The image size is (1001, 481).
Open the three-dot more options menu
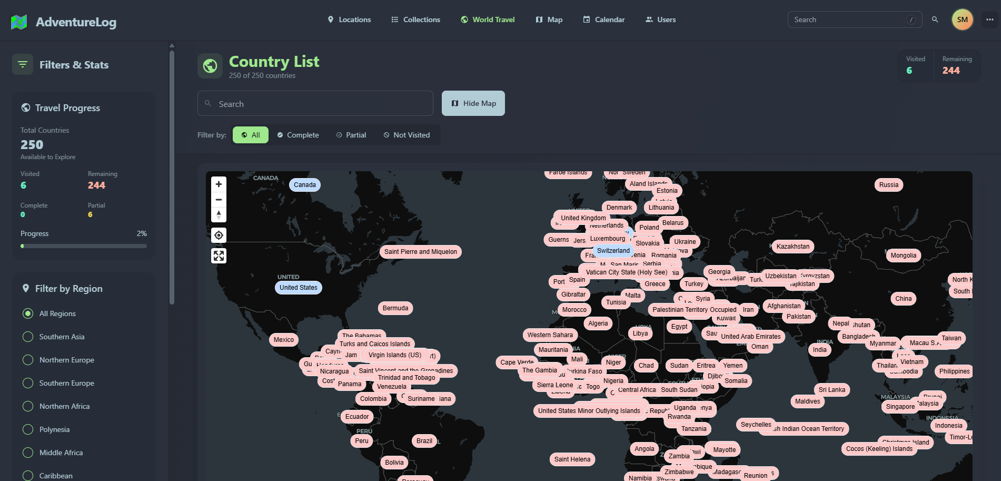tap(989, 19)
